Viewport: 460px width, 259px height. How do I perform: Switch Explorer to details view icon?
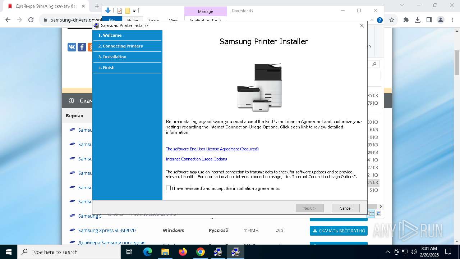tap(371, 214)
